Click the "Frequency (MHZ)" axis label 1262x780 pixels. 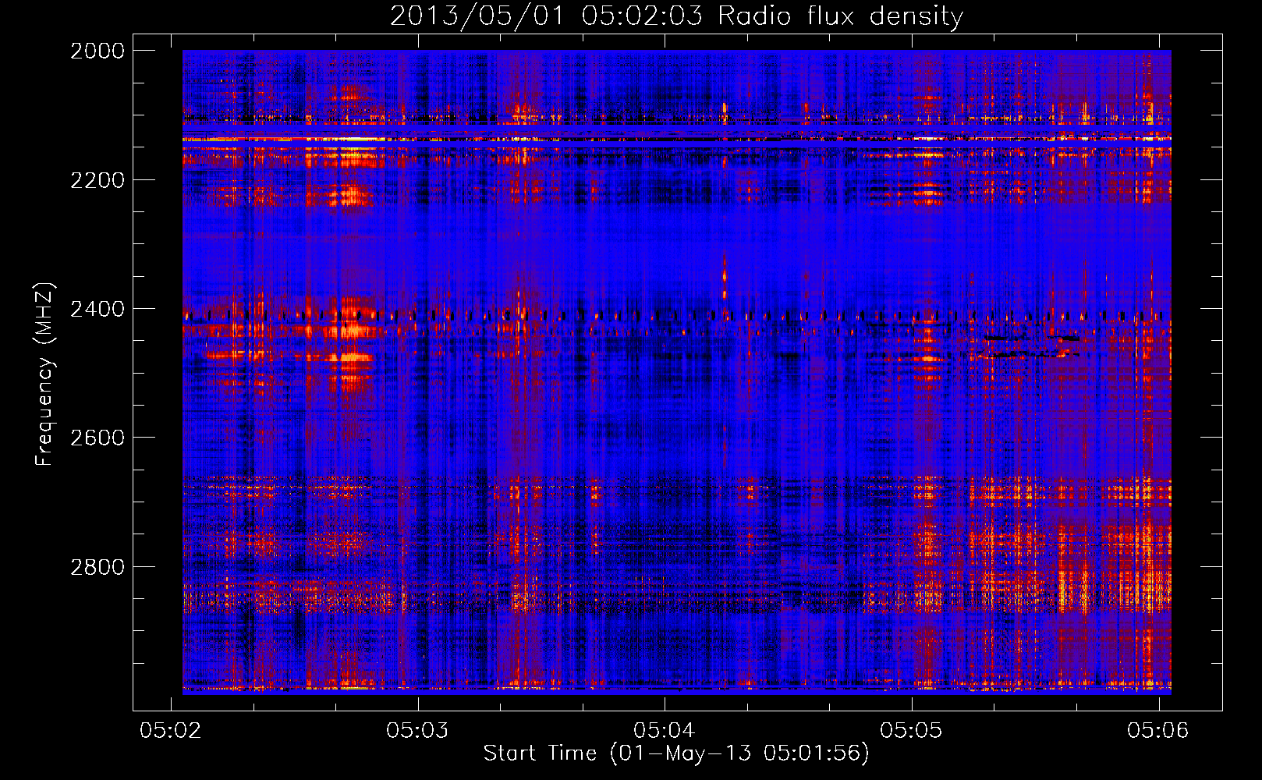pyautogui.click(x=44, y=374)
